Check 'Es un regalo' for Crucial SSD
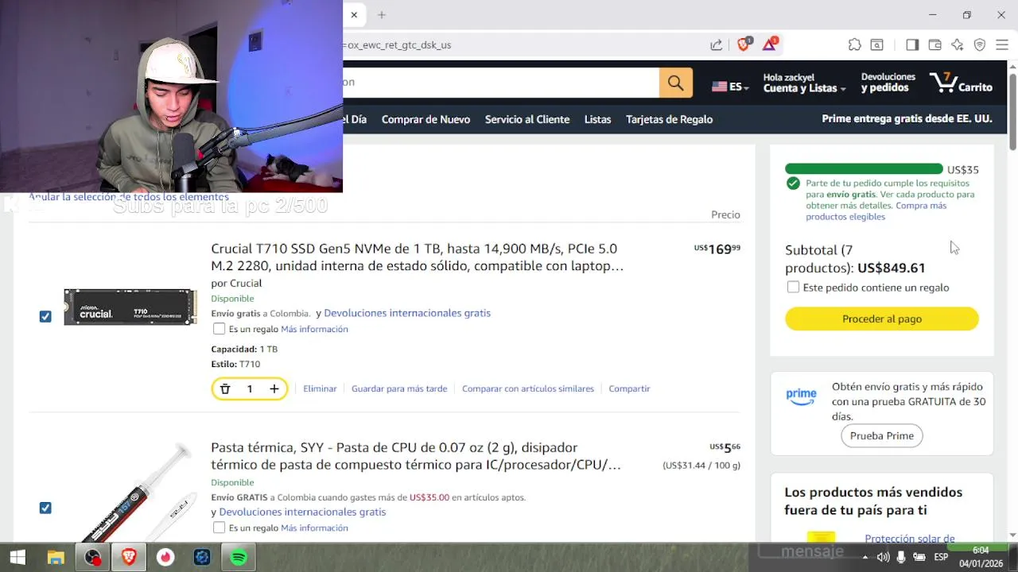Image resolution: width=1018 pixels, height=572 pixels. tap(219, 329)
